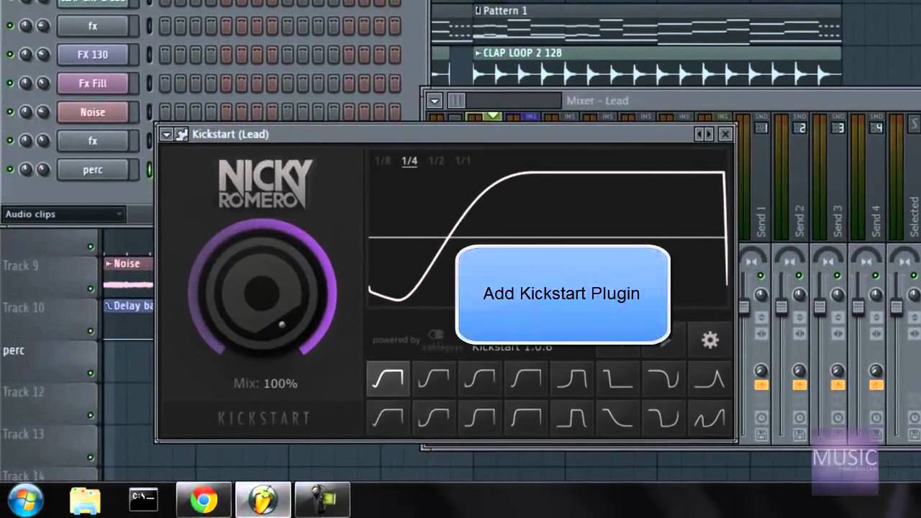Select the first curve preset in the bottom row
This screenshot has height=518, width=921.
click(388, 417)
